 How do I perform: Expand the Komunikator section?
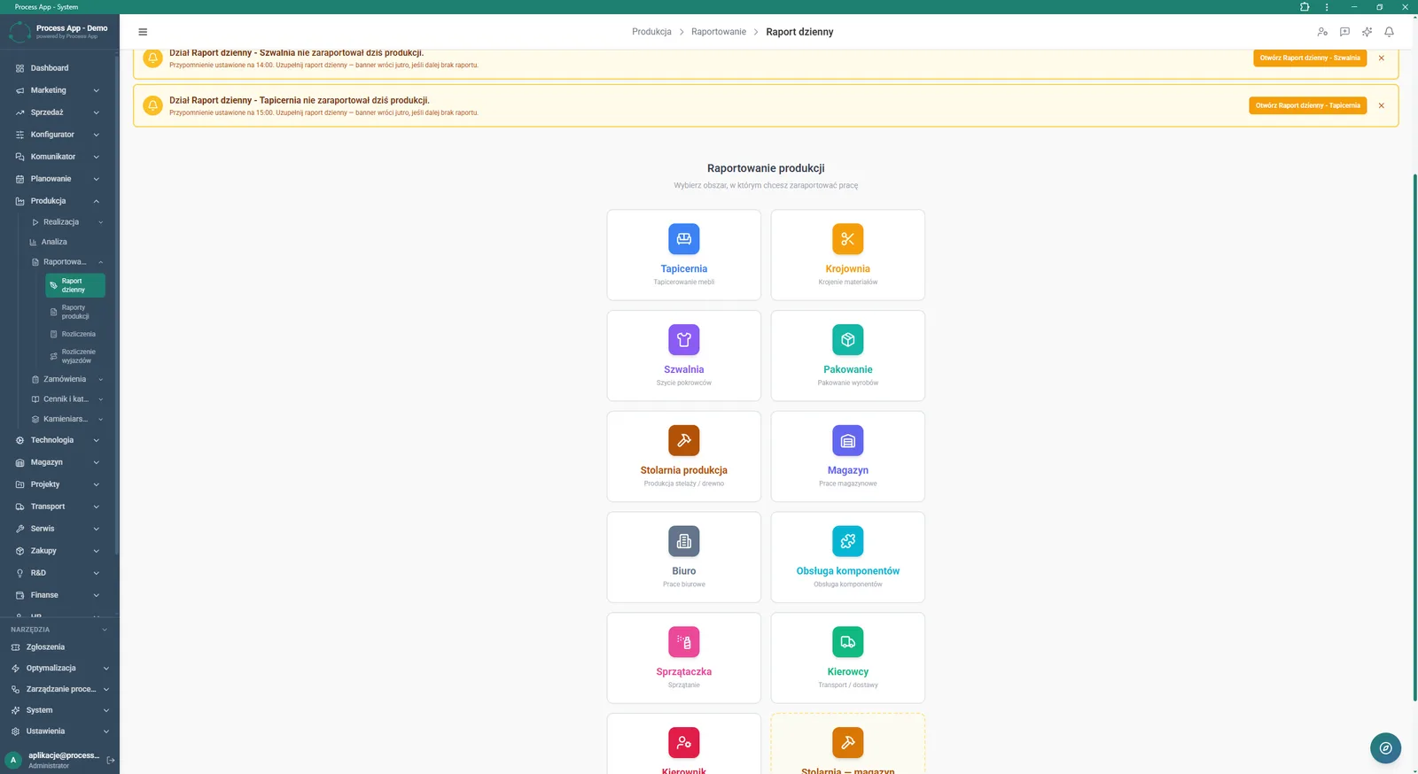(x=59, y=157)
